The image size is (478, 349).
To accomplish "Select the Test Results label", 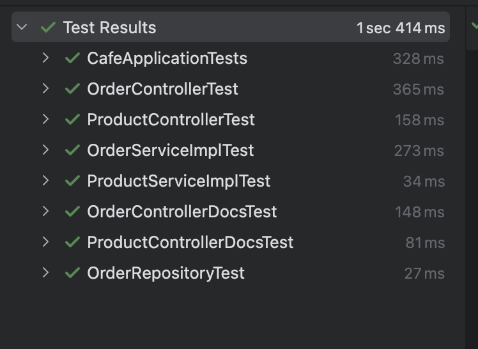I will coord(109,27).
